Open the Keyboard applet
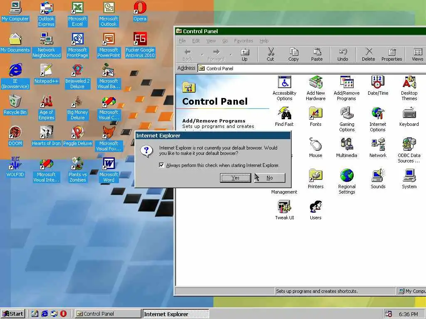The image size is (426, 319). (409, 117)
